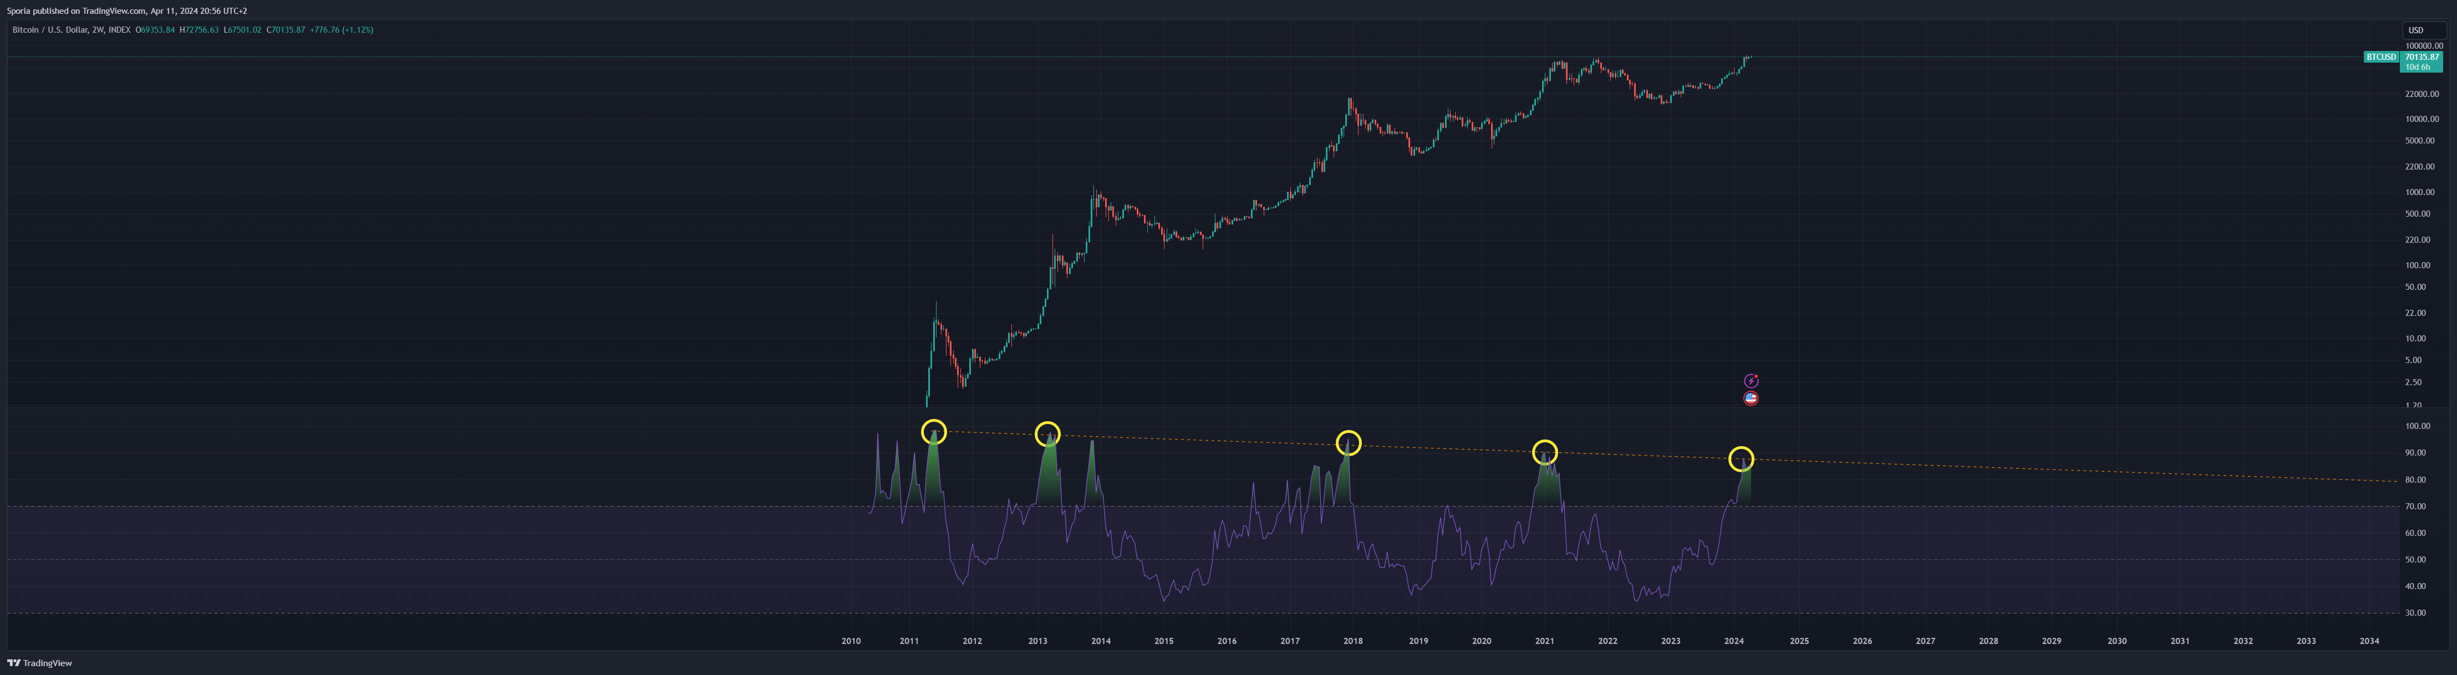Click the 2014 label on time axis

coord(1101,642)
